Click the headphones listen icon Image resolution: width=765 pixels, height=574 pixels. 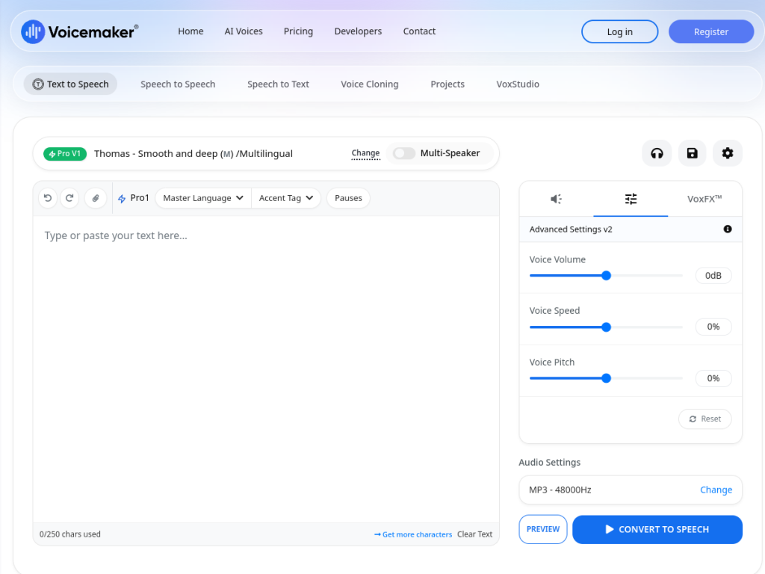(x=657, y=153)
